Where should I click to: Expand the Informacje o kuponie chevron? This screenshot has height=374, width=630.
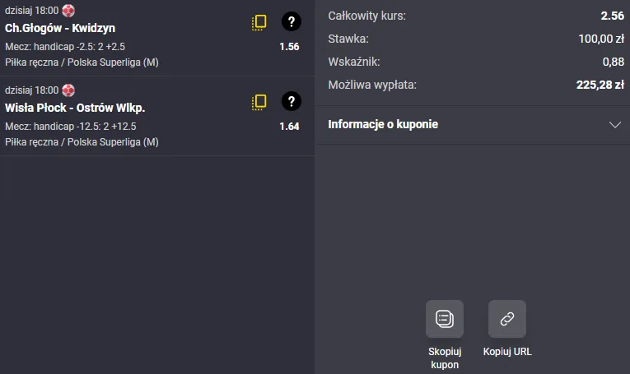pos(614,125)
